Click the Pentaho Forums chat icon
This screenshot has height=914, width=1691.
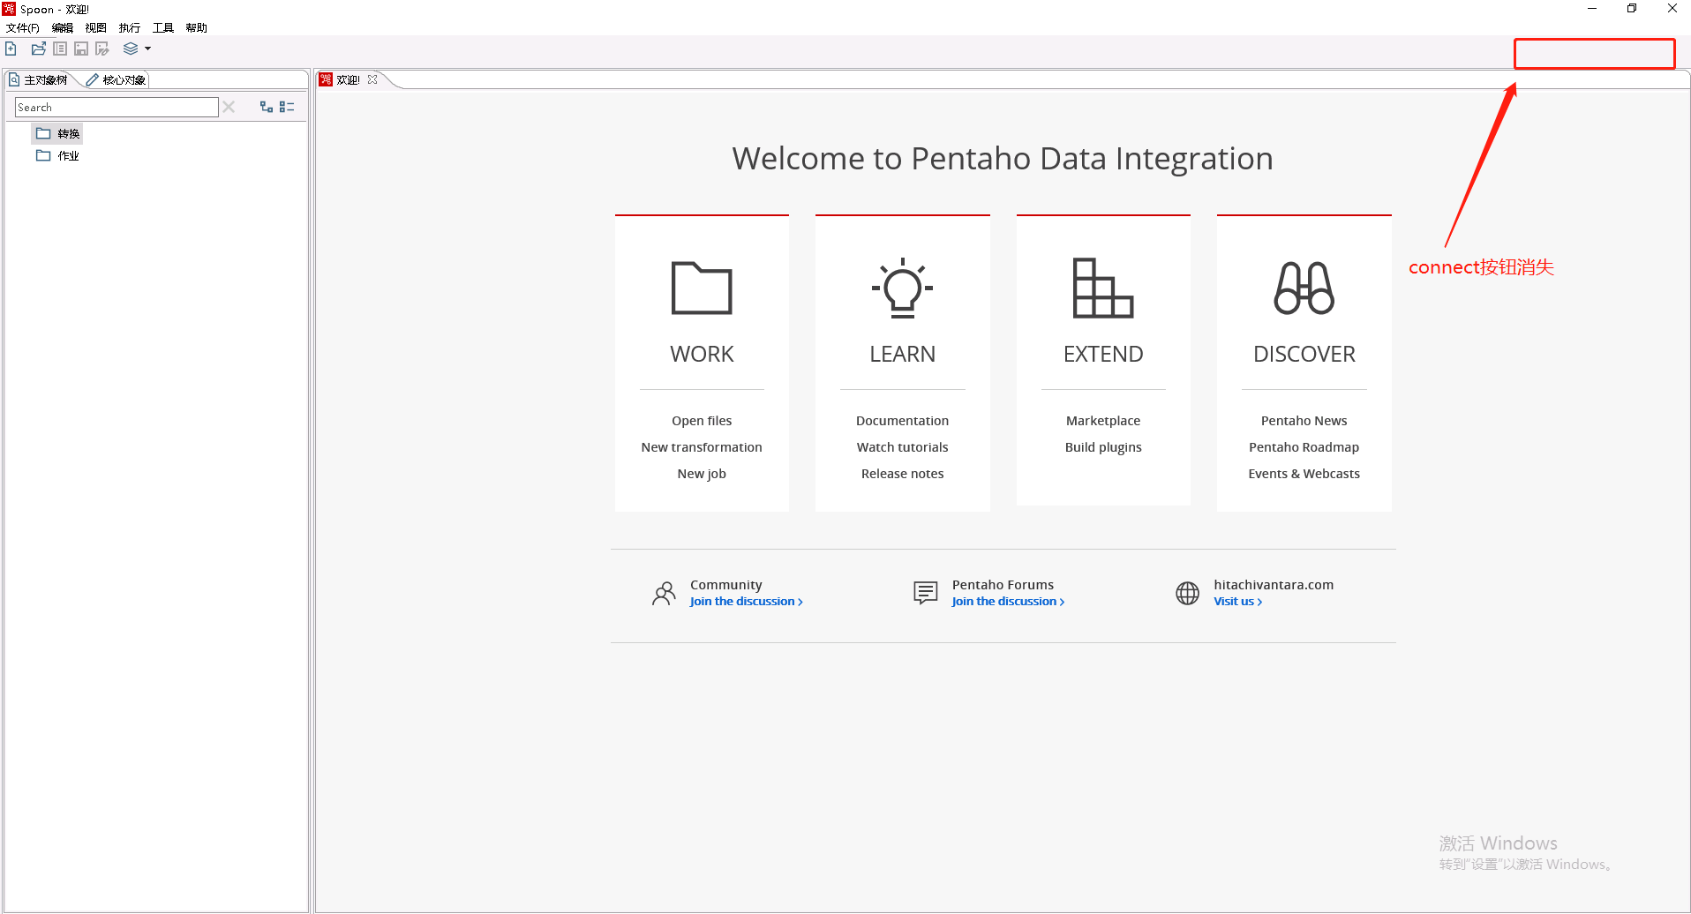[925, 593]
